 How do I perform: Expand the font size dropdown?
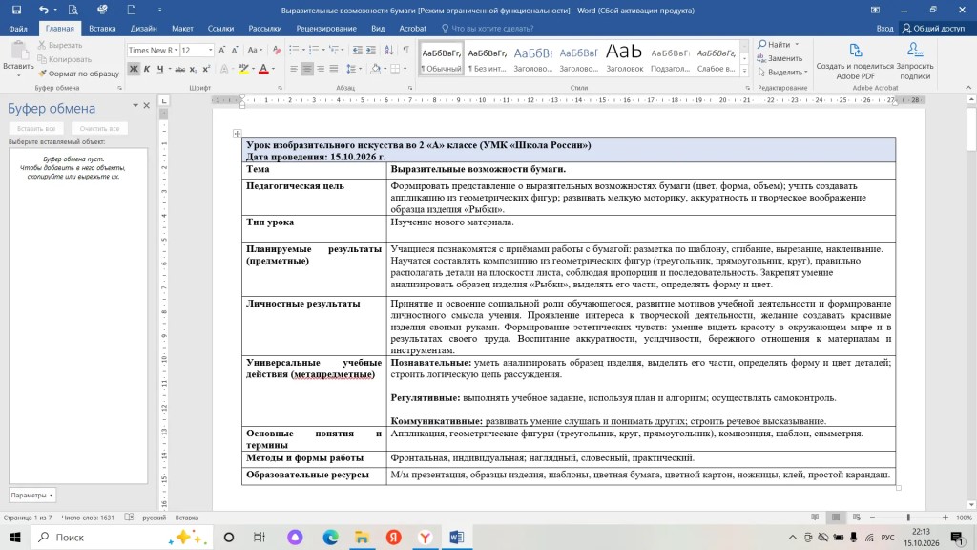click(x=210, y=50)
